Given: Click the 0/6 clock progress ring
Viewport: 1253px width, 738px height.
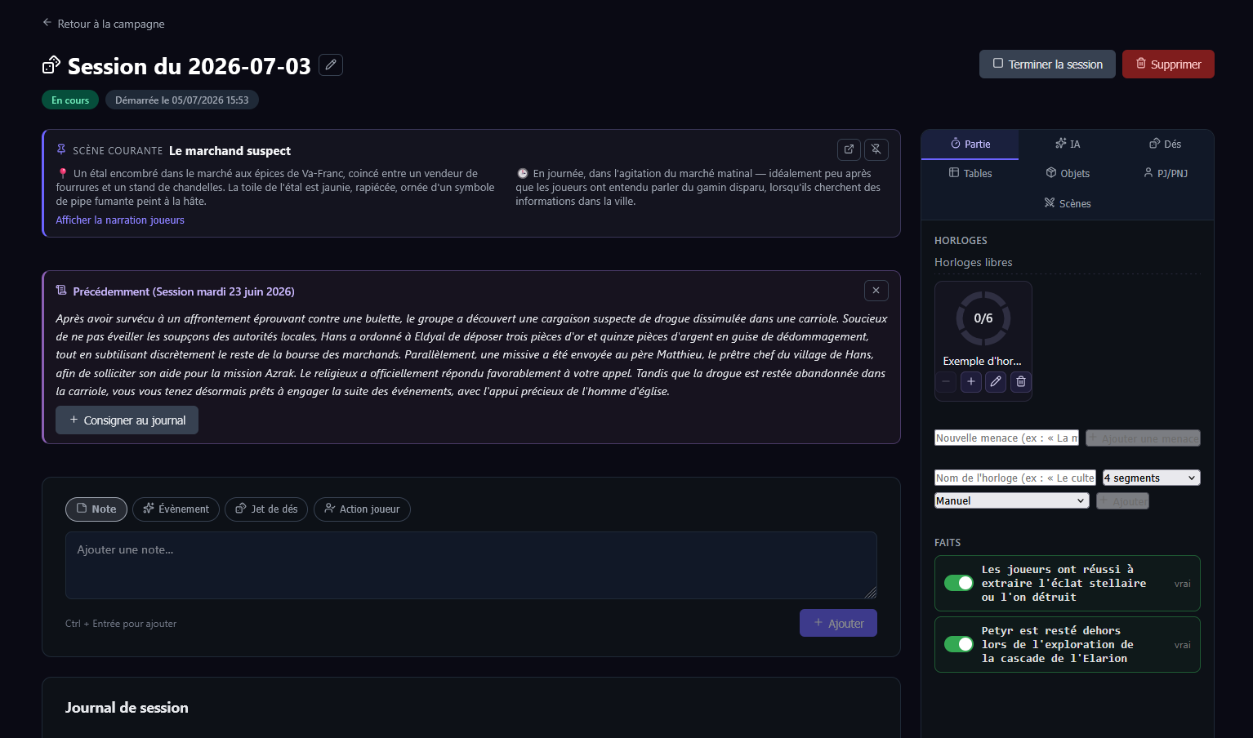Looking at the screenshot, I should click(x=983, y=318).
